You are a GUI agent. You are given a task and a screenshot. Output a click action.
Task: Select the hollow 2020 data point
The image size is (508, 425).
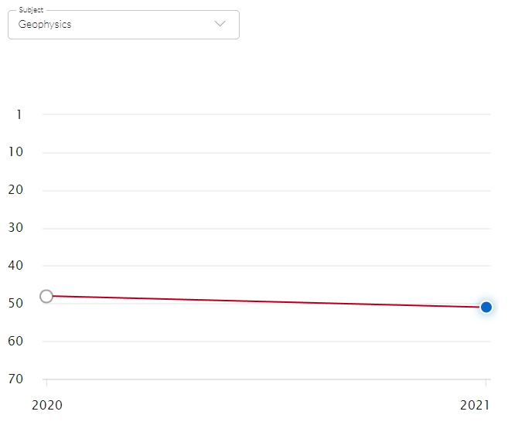[46, 296]
